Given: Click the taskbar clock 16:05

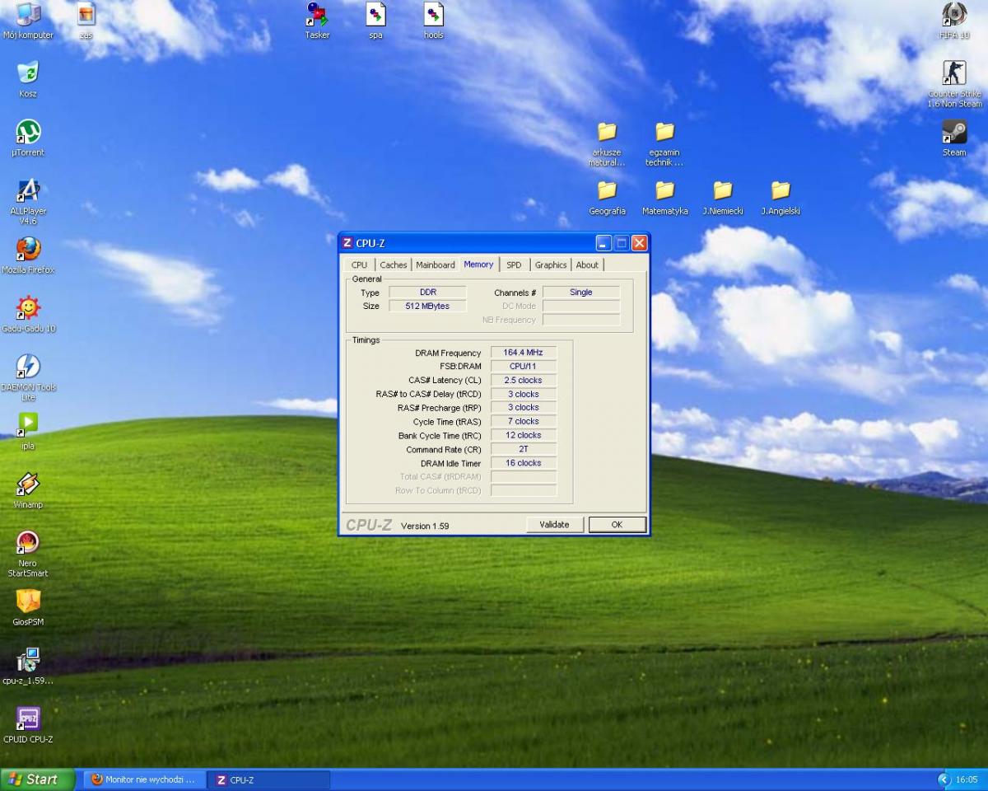Looking at the screenshot, I should [967, 779].
